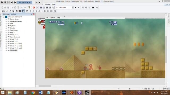Undo the last action
The image size is (170, 95).
(x=22, y=8)
